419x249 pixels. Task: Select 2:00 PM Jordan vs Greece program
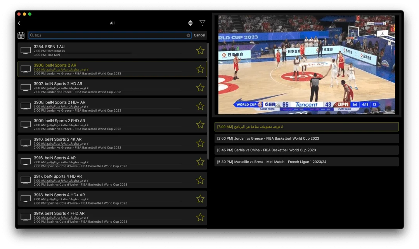click(306, 138)
